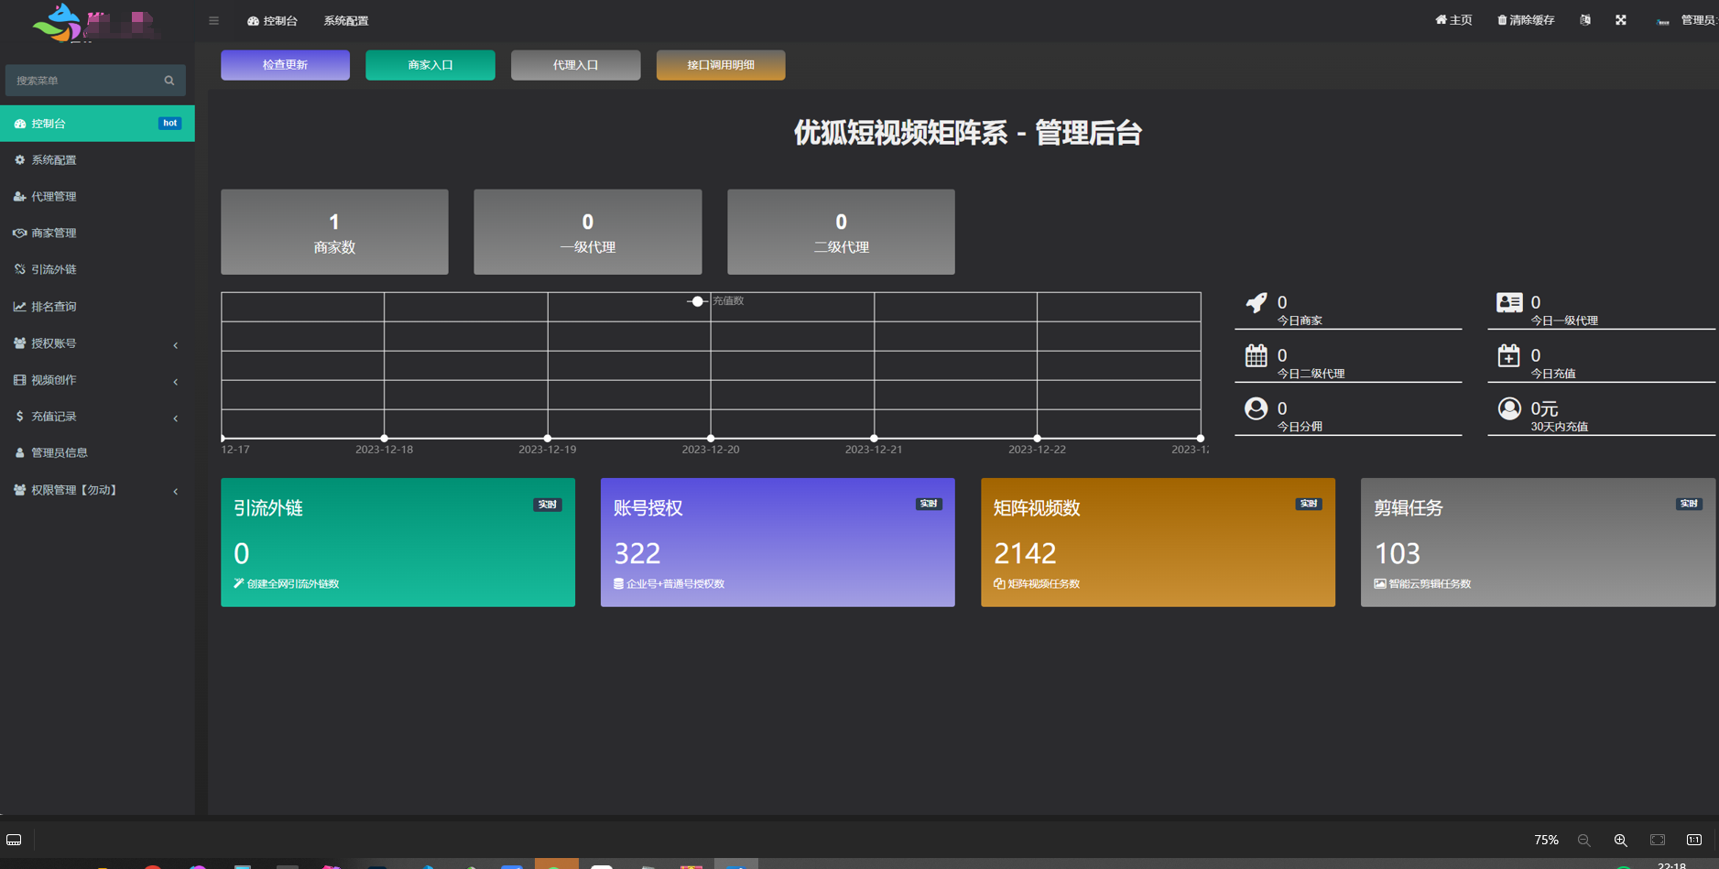
Task: Click 创建全网引流外链数 caption text
Action: point(293,584)
